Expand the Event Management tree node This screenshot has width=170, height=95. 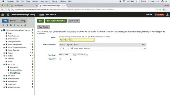4,45
